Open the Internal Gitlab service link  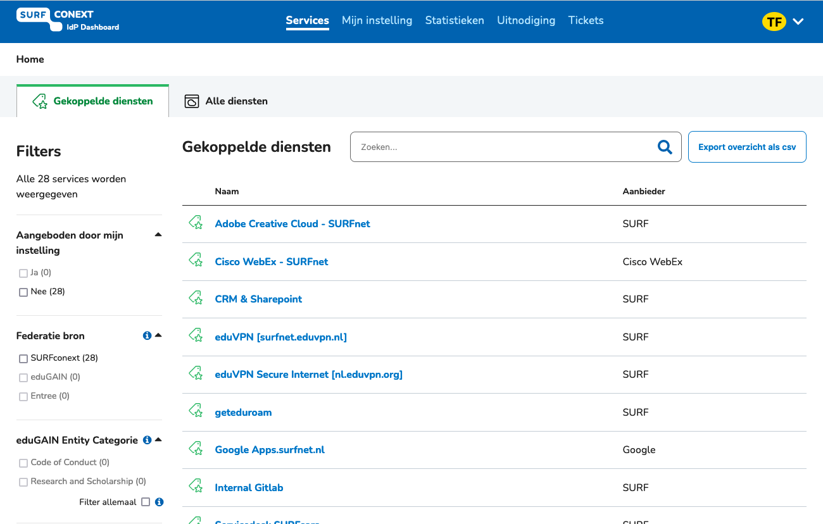pos(249,487)
